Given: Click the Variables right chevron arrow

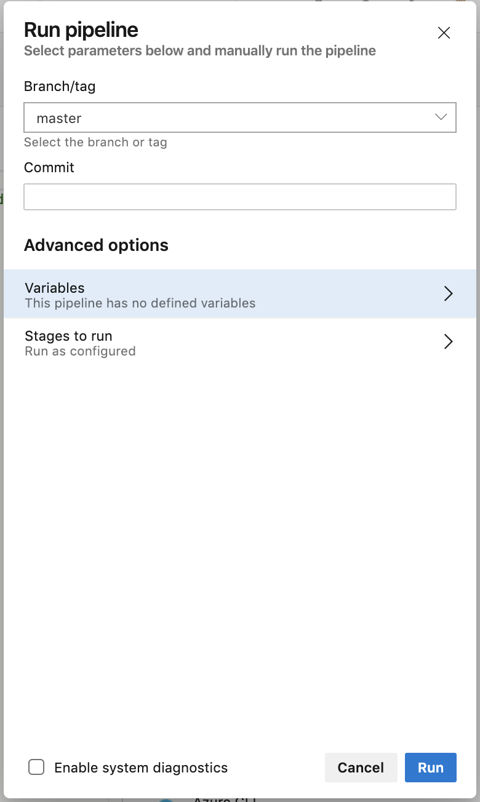Looking at the screenshot, I should 449,294.
